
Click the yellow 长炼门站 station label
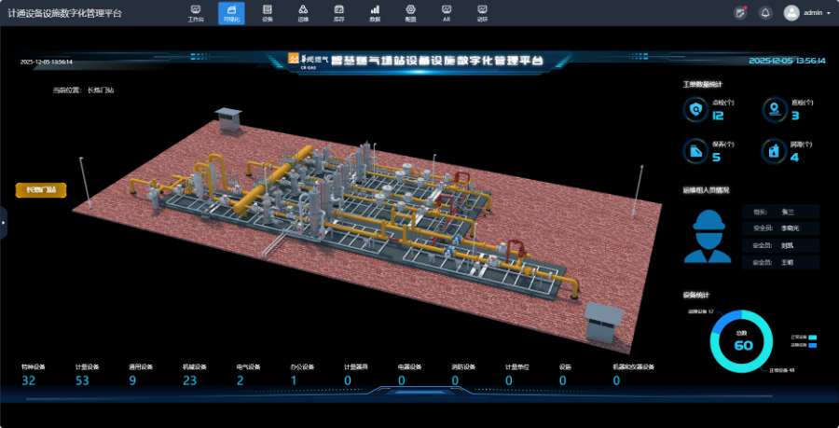pos(41,189)
